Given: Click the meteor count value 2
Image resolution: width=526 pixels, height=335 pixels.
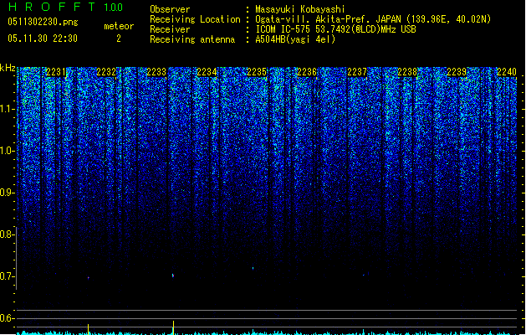Looking at the screenshot, I should (x=119, y=39).
